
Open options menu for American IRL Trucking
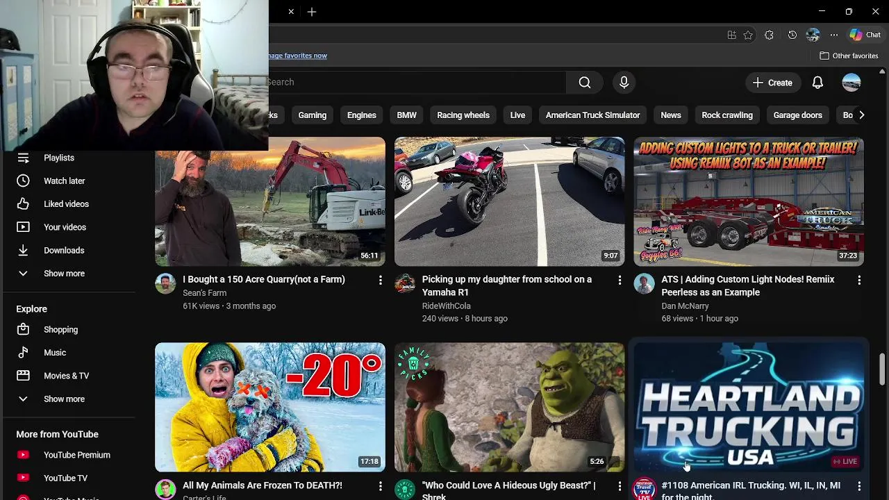coord(859,486)
